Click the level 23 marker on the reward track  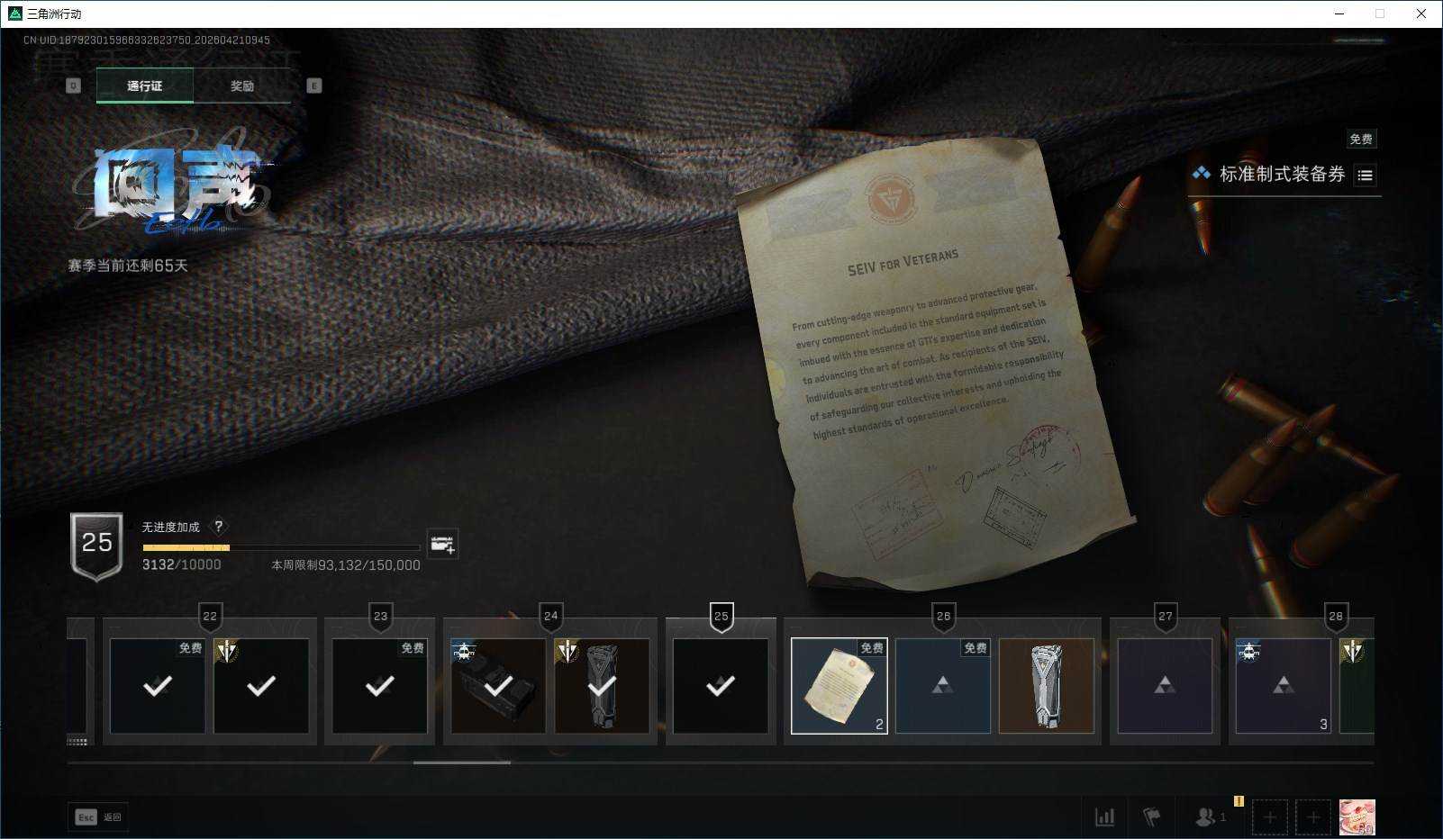[x=380, y=617]
